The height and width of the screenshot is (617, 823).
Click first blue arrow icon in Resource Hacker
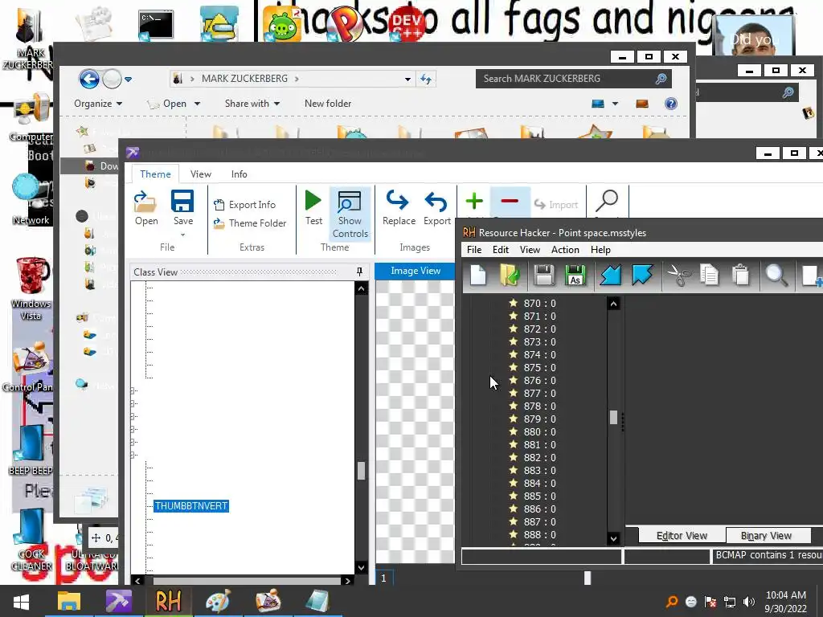(x=611, y=275)
